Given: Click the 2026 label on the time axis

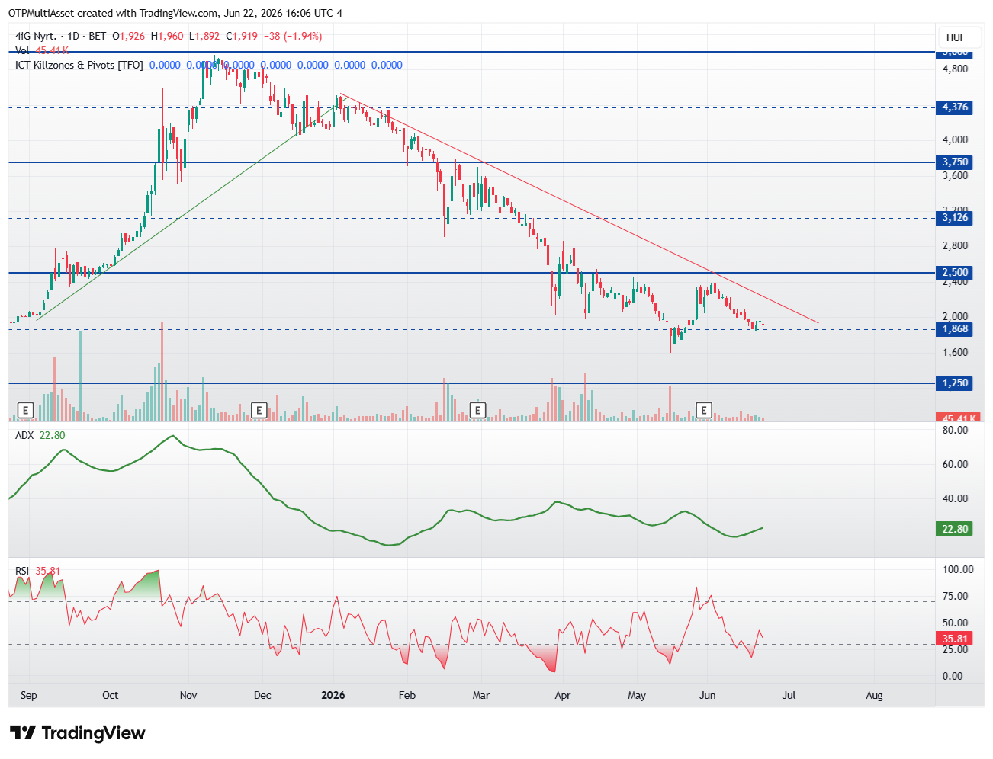Looking at the screenshot, I should point(333,695).
